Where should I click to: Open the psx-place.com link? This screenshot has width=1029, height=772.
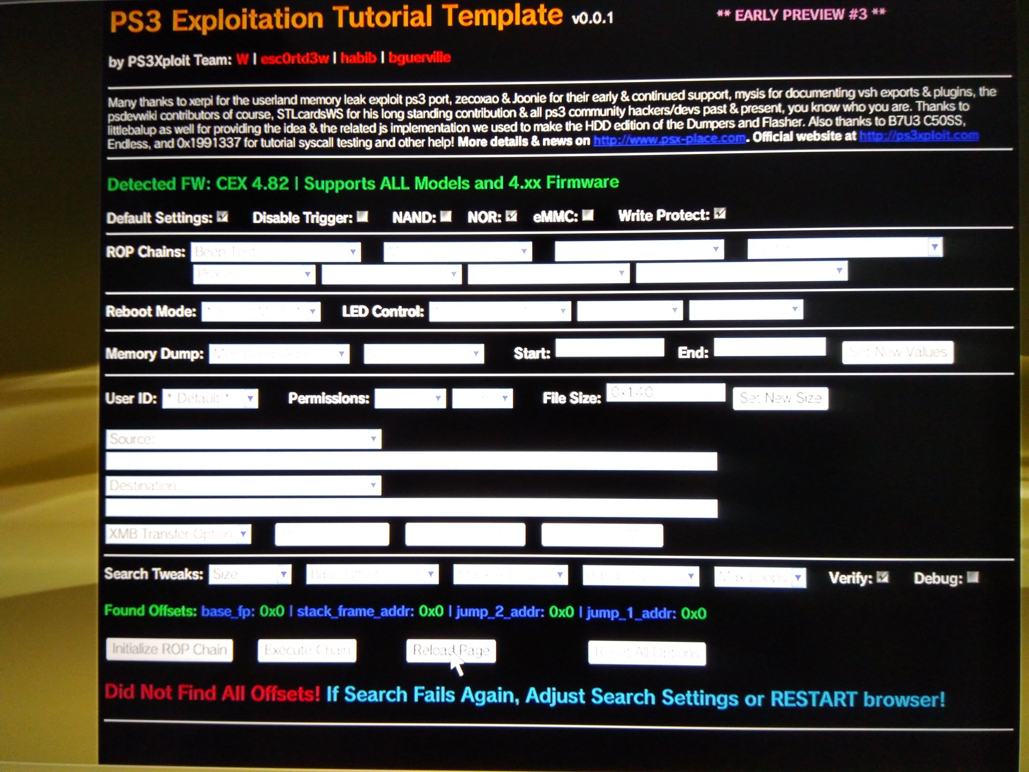pos(669,139)
